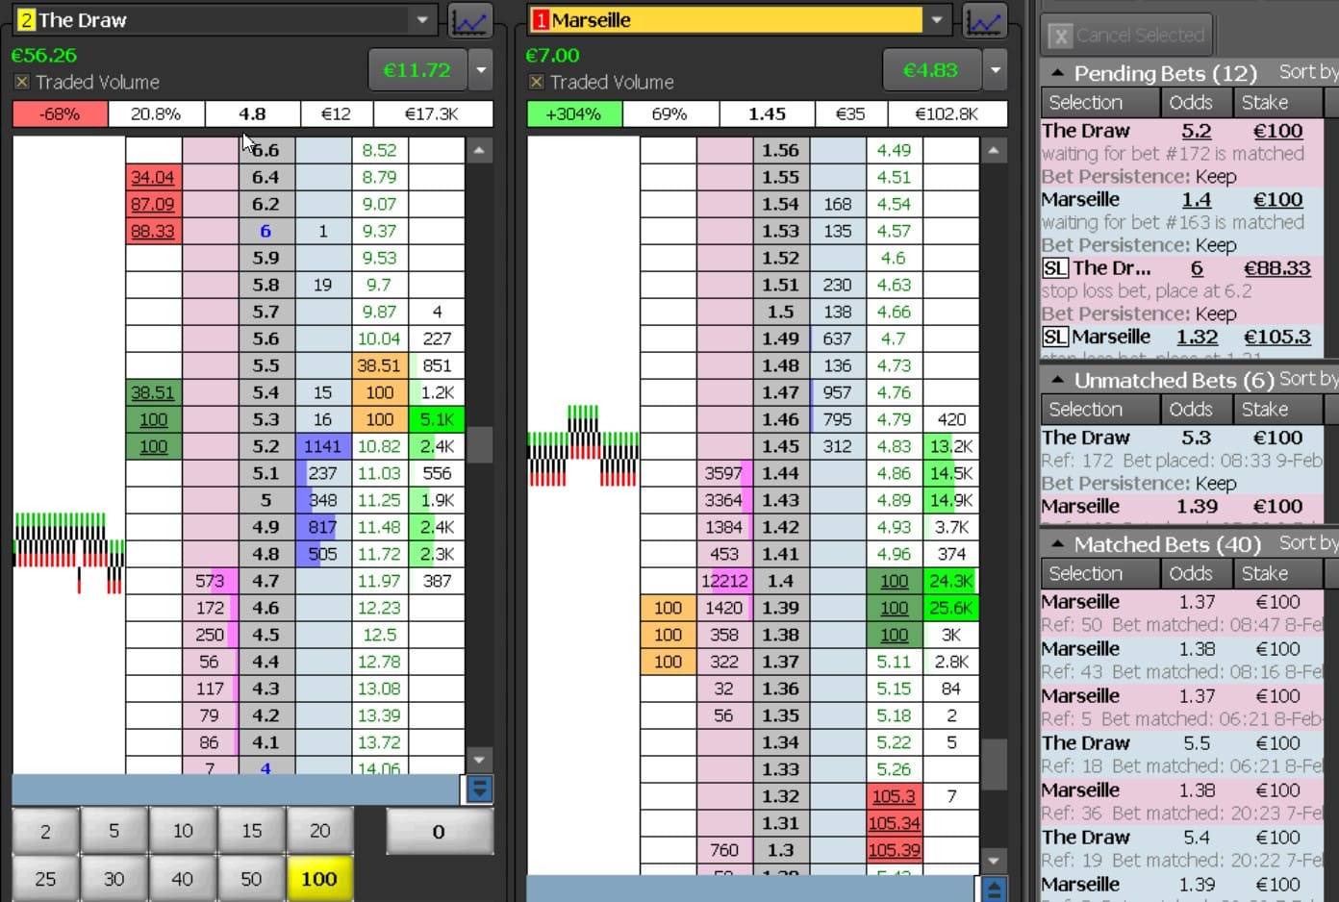
Task: Click the blue re-center ladder icon under The Draw
Action: pos(478,789)
